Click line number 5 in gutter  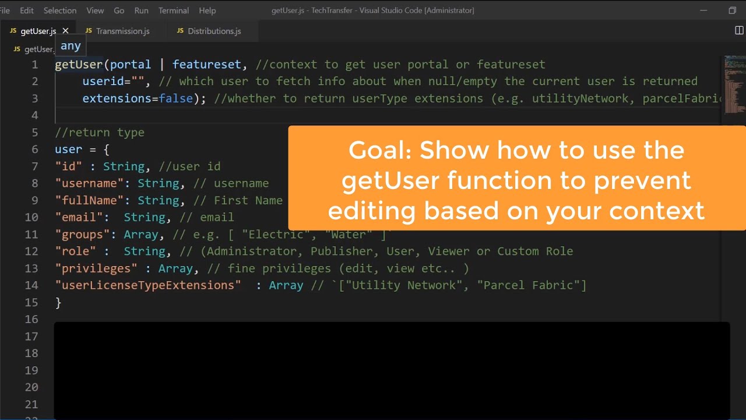tap(35, 132)
